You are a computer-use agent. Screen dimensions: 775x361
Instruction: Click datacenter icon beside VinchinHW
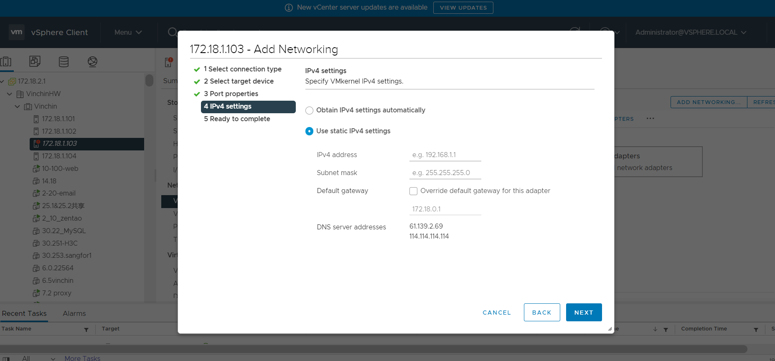coord(20,94)
